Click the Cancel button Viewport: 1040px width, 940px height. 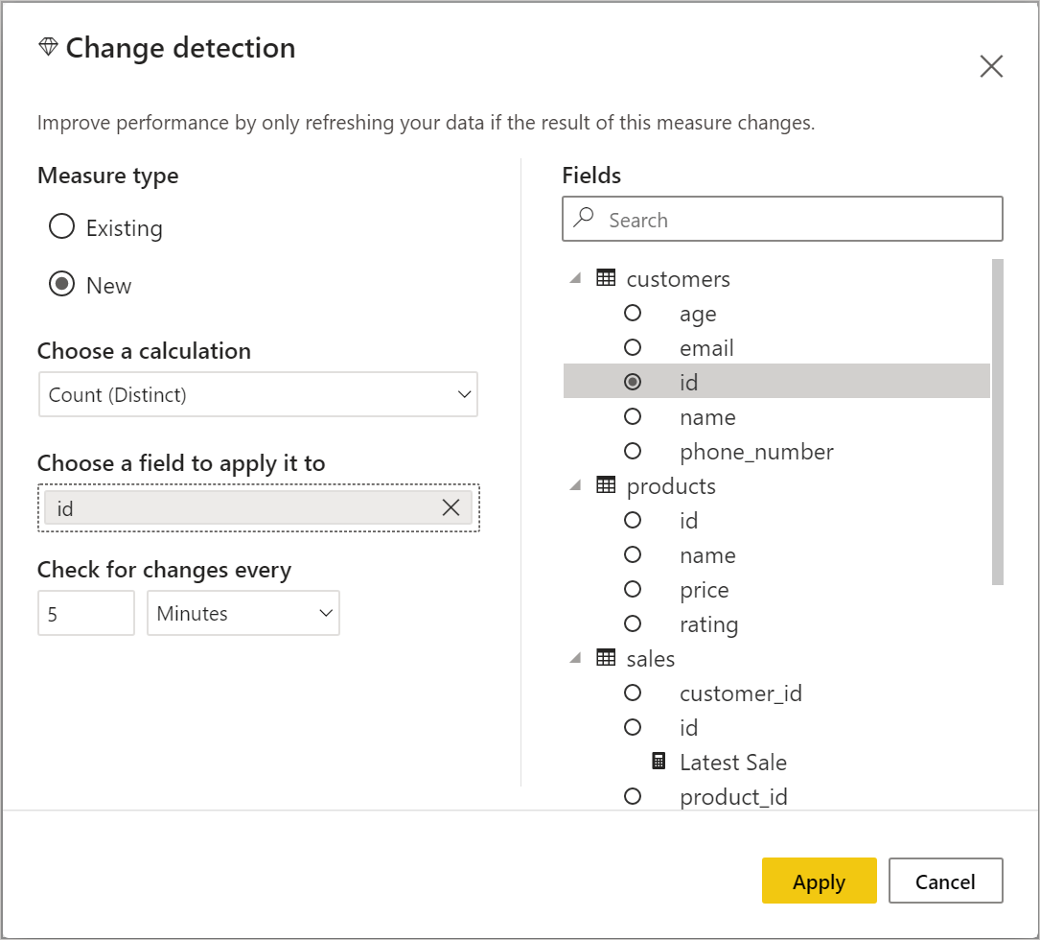click(945, 881)
